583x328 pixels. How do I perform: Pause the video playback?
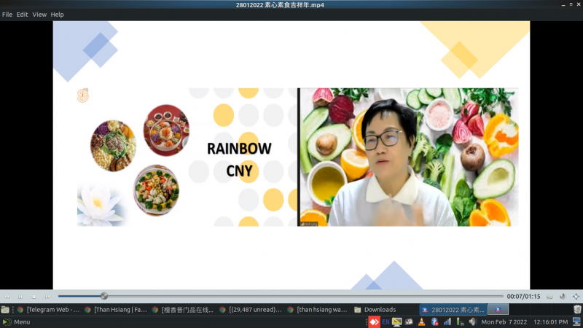point(20,297)
